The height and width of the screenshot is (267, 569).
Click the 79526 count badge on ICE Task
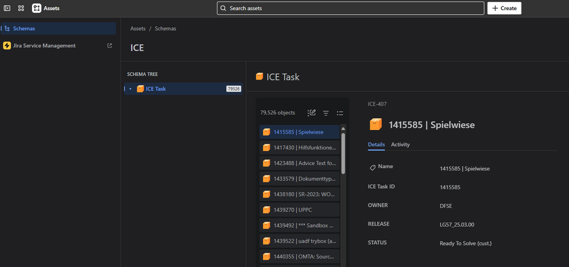(234, 89)
